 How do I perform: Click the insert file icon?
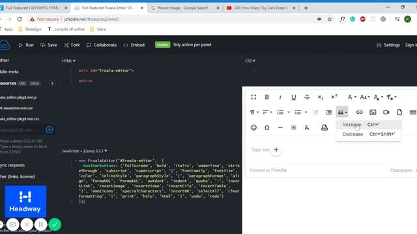point(399,112)
